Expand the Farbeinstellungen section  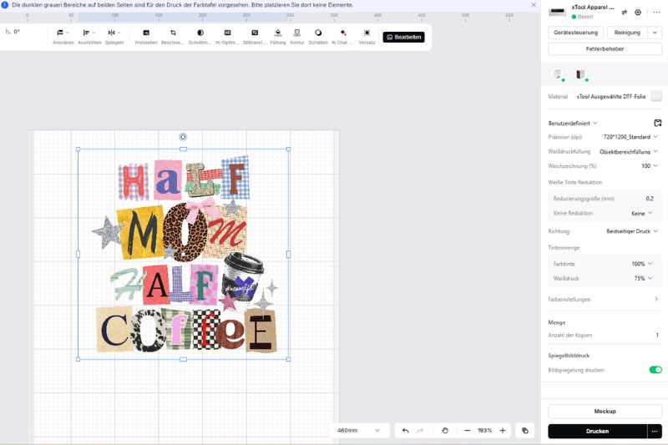coord(605,300)
